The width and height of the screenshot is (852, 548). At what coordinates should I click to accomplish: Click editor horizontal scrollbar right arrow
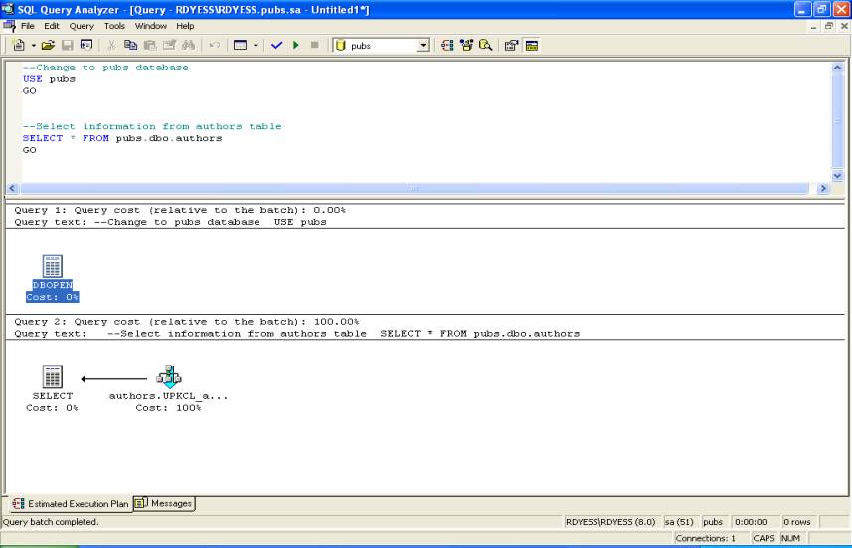(x=823, y=188)
